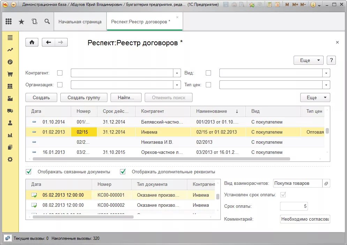Open main 1C menu dropdown in title bar
The width and height of the screenshot is (347, 245).
(14, 5)
